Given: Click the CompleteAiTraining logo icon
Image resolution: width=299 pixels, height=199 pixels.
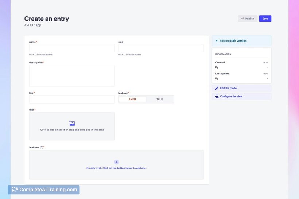Looking at the screenshot, I should [x=15, y=190].
